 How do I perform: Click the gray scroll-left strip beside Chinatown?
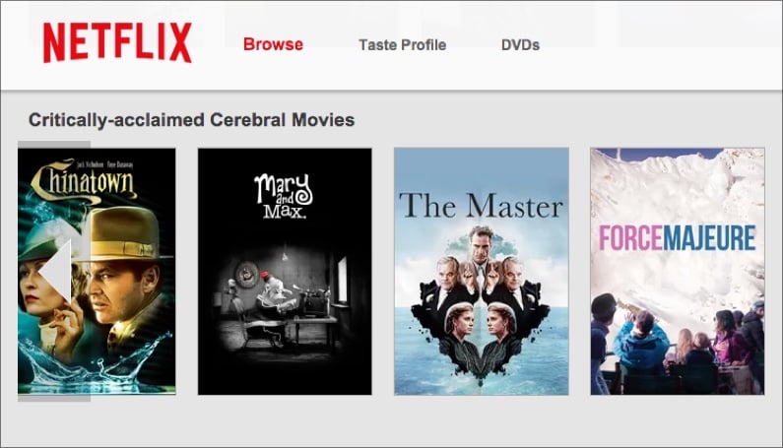54,271
